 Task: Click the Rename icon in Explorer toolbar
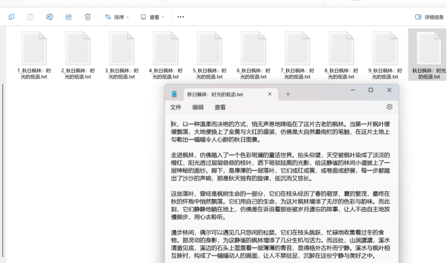tap(49, 17)
